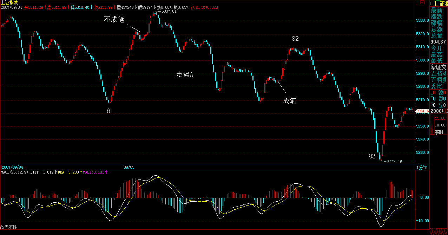Click the point labeled 82
Screen dimensions: 448x235
[x=295, y=38]
